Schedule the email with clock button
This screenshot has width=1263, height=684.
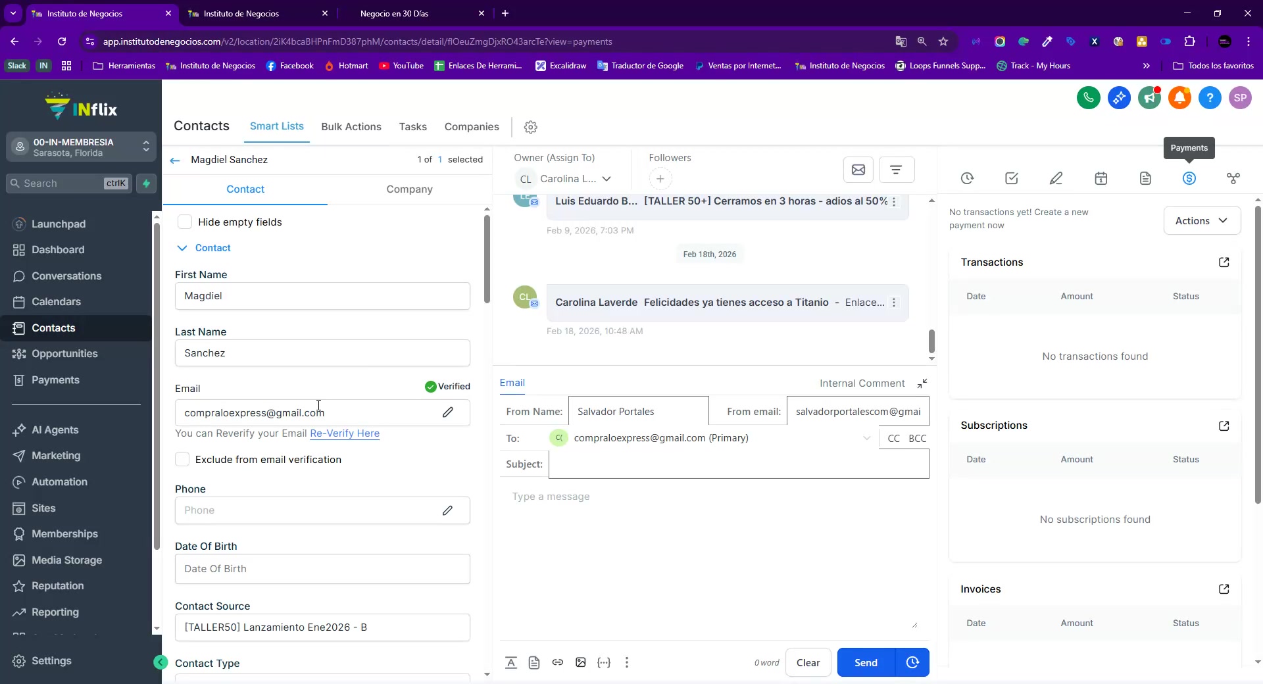pos(912,662)
